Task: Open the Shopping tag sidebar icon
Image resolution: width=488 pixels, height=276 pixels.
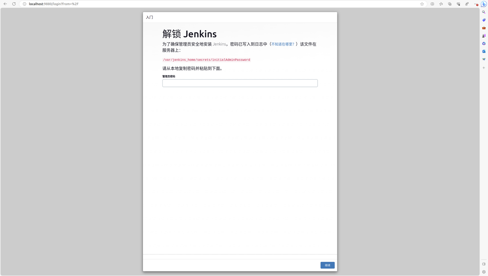Action: (483, 20)
